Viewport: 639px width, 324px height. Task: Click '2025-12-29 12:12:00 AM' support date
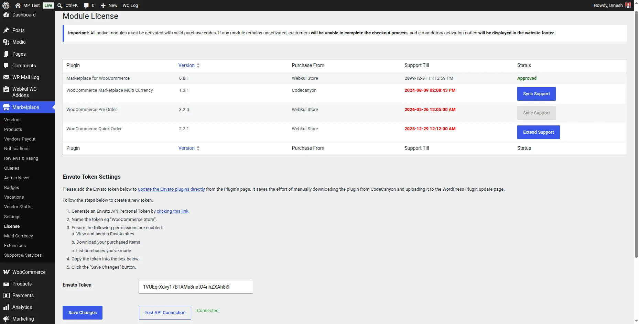coord(430,129)
